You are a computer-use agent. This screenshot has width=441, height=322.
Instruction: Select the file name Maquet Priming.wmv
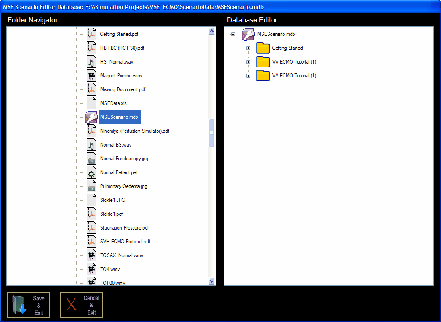(121, 75)
